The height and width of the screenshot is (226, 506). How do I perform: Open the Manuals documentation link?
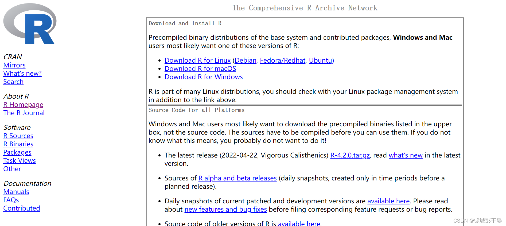tap(16, 192)
